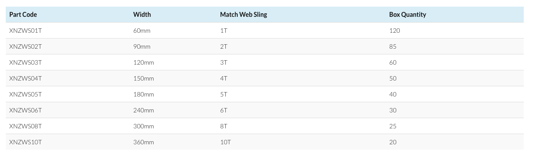Click box quantity value 120
Image resolution: width=537 pixels, height=162 pixels.
pyautogui.click(x=394, y=31)
